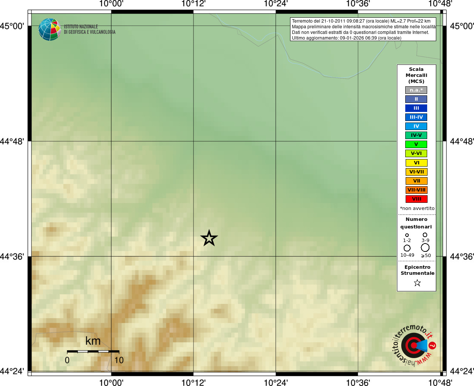Image resolution: width=474 pixels, height=386 pixels.
Task: Click the VI-VII legend swatch
Action: click(416, 172)
